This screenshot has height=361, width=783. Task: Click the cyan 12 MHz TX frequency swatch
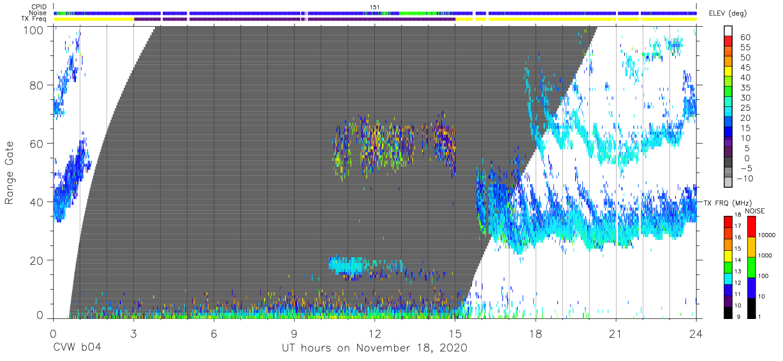coord(728,279)
